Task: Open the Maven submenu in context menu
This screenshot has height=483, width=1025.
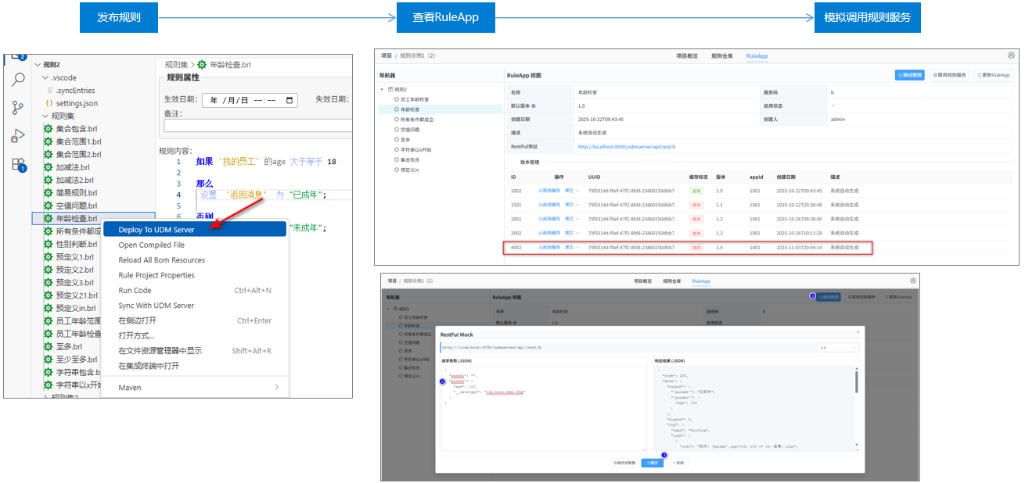Action: [x=276, y=387]
